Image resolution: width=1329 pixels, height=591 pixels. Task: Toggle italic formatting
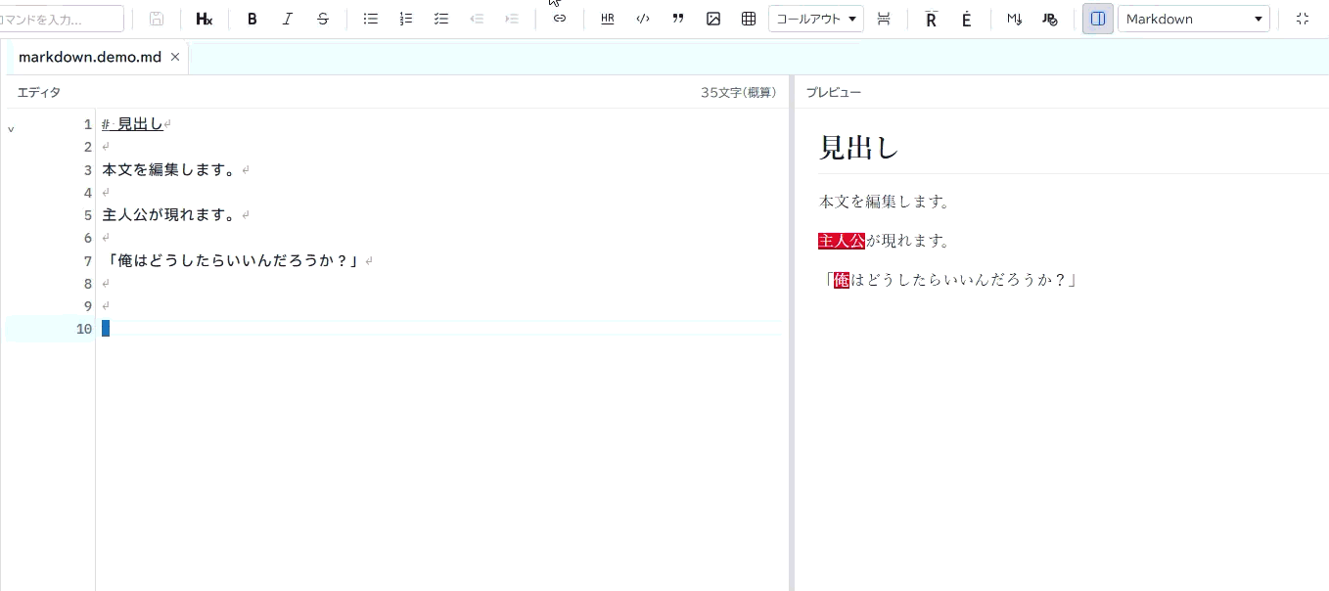tap(288, 19)
